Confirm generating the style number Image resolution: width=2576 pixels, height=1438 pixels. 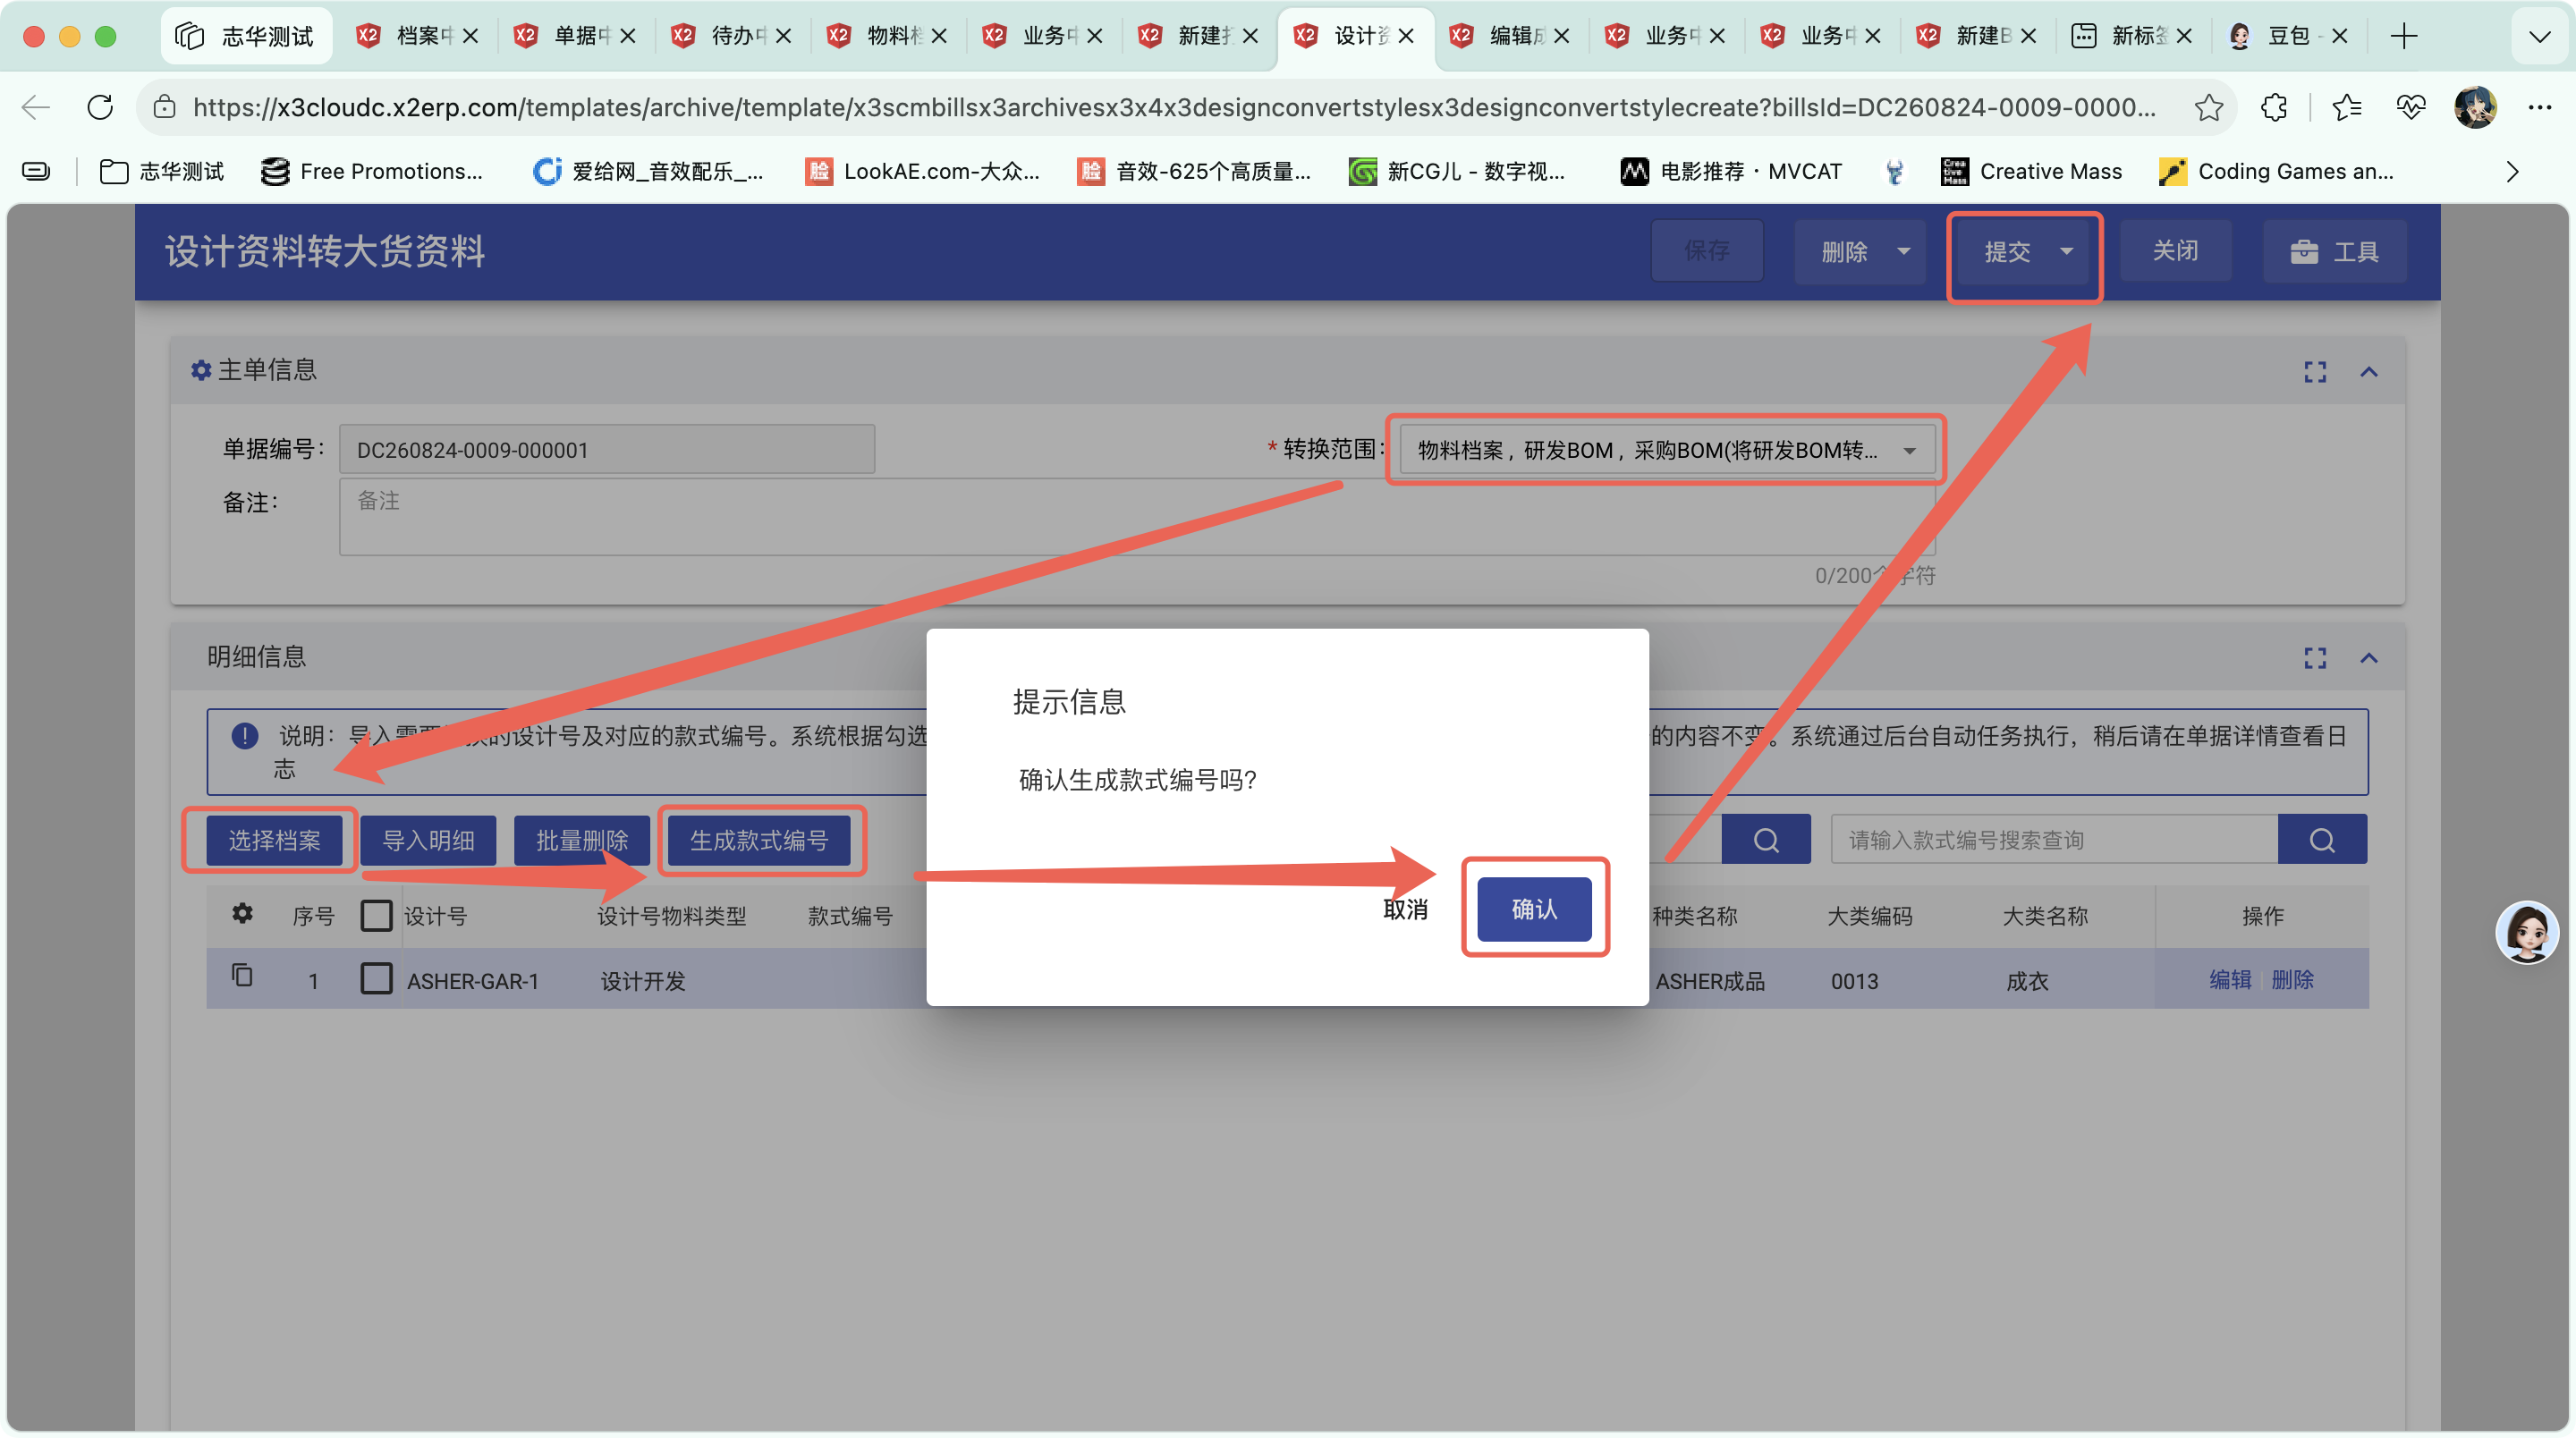[x=1534, y=908]
